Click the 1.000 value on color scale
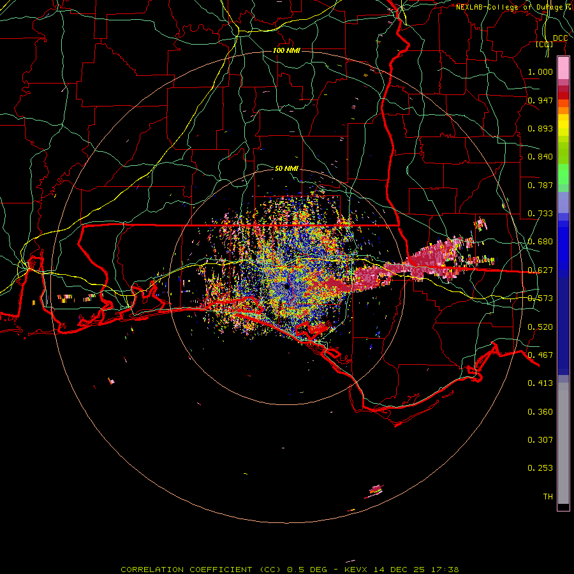Viewport: 574px width, 574px height. (x=540, y=71)
